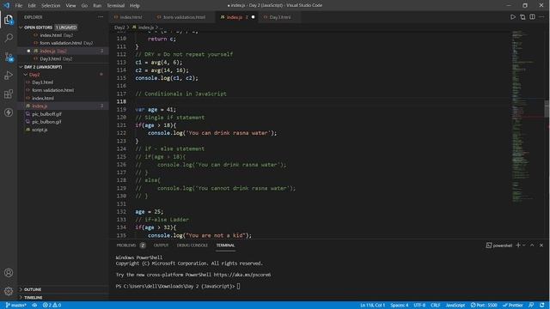Viewport: 550px width, 309px height.
Task: Open the Help menu
Action: [x=135, y=5]
